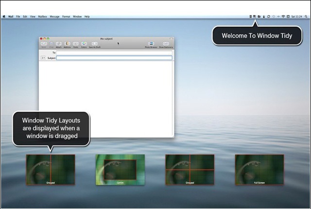Click the Sat 11:24 clock in menu bar
The width and height of the screenshot is (311, 209).
click(296, 17)
